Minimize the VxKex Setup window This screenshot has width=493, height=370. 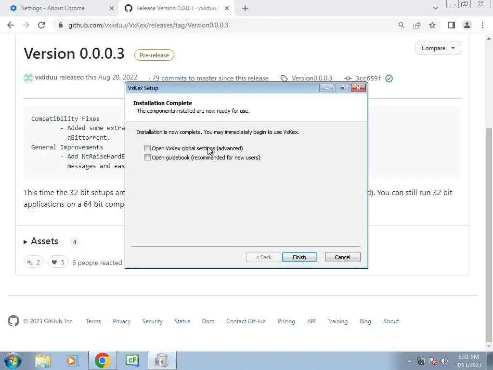click(327, 88)
